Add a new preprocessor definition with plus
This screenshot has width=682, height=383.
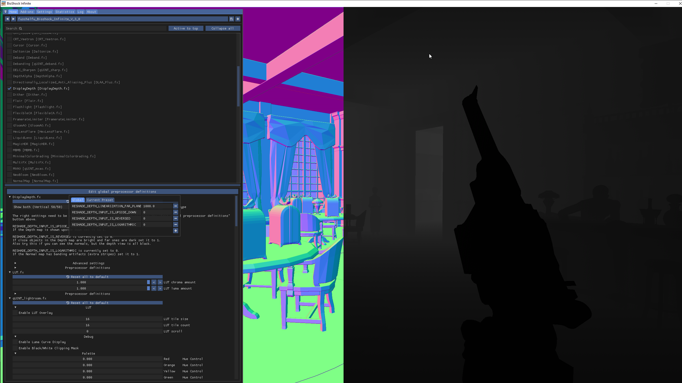point(176,231)
